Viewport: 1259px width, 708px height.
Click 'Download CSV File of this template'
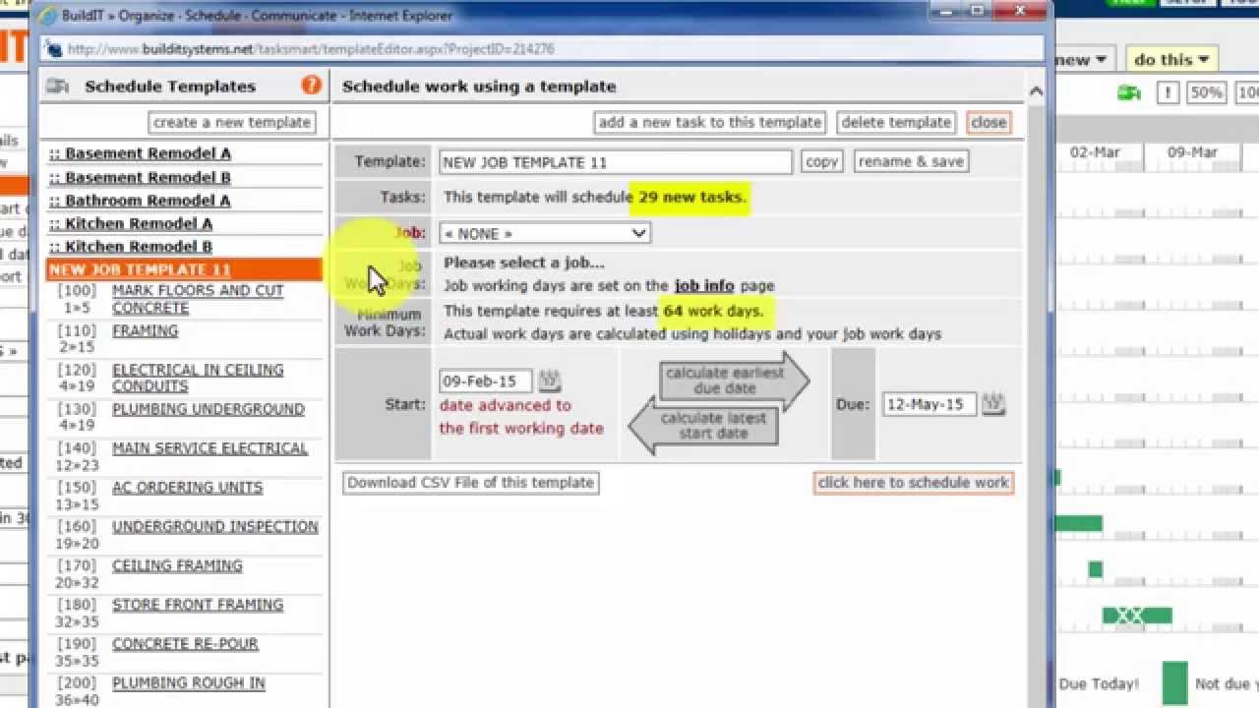[471, 483]
